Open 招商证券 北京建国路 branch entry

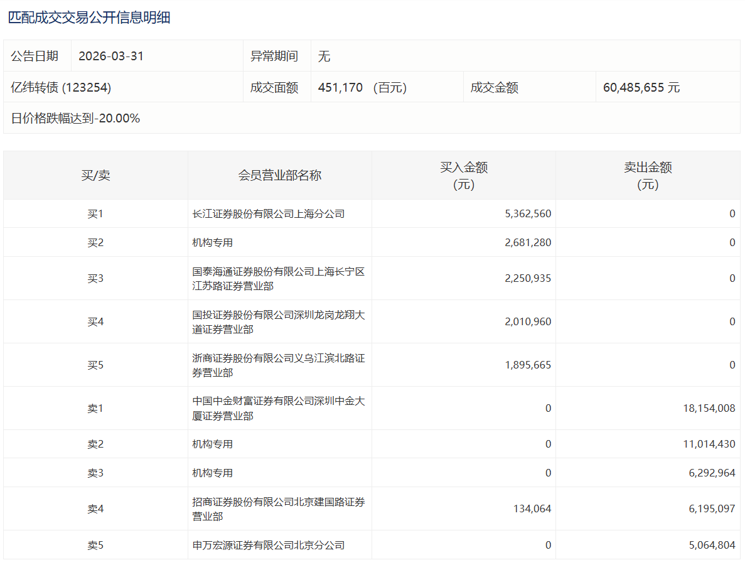[278, 508]
